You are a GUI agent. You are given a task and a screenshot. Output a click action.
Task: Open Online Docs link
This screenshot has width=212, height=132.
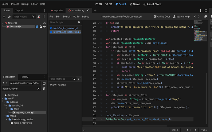pos(162,17)
